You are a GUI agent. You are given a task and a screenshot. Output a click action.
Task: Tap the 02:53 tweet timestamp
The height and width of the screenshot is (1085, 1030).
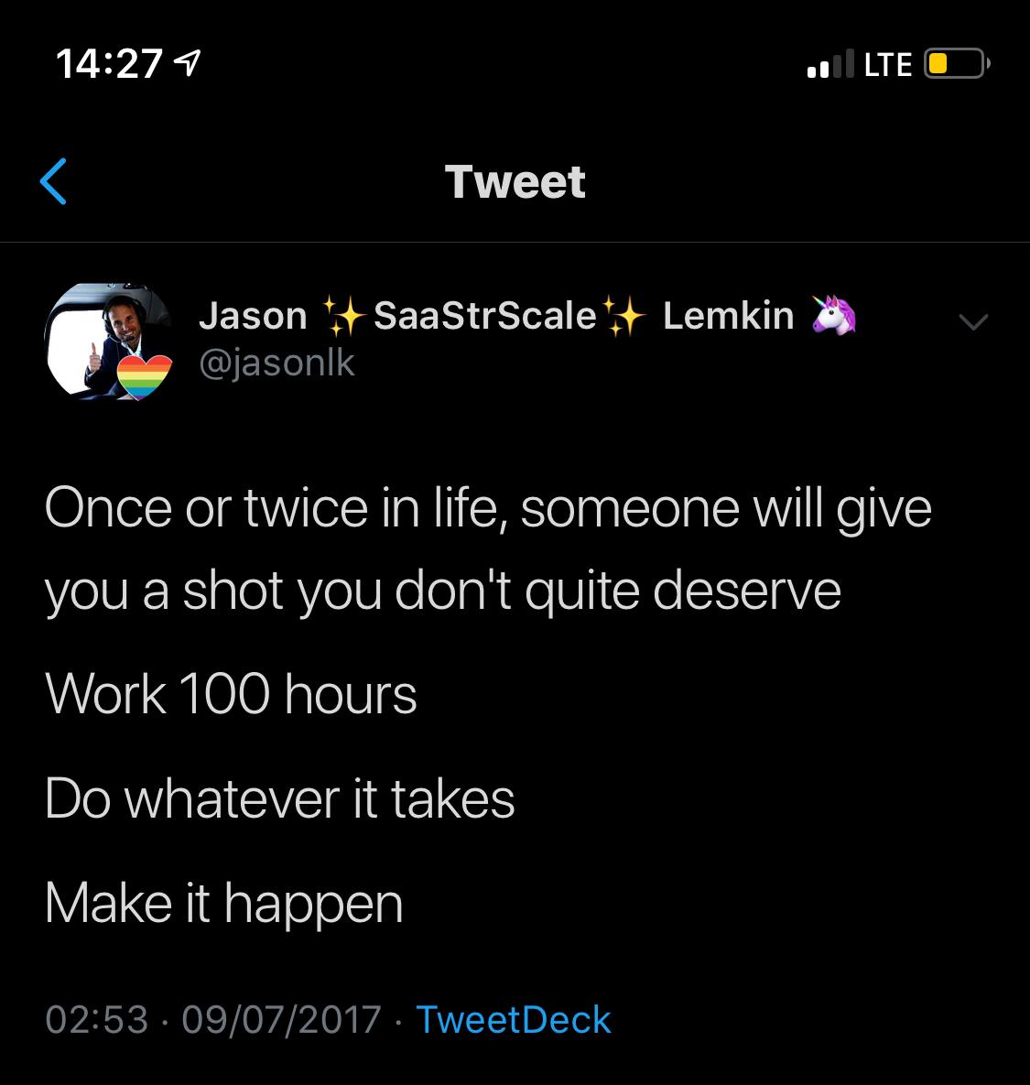(x=96, y=1019)
